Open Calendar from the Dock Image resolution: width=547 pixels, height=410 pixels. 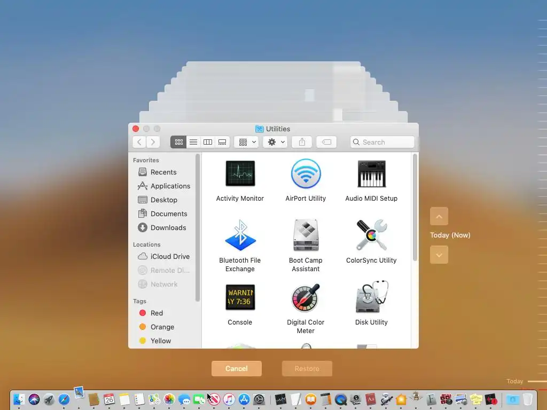(x=109, y=399)
